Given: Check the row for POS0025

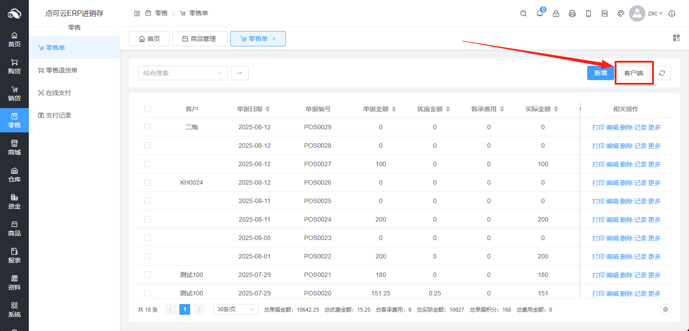Looking at the screenshot, I should point(147,201).
